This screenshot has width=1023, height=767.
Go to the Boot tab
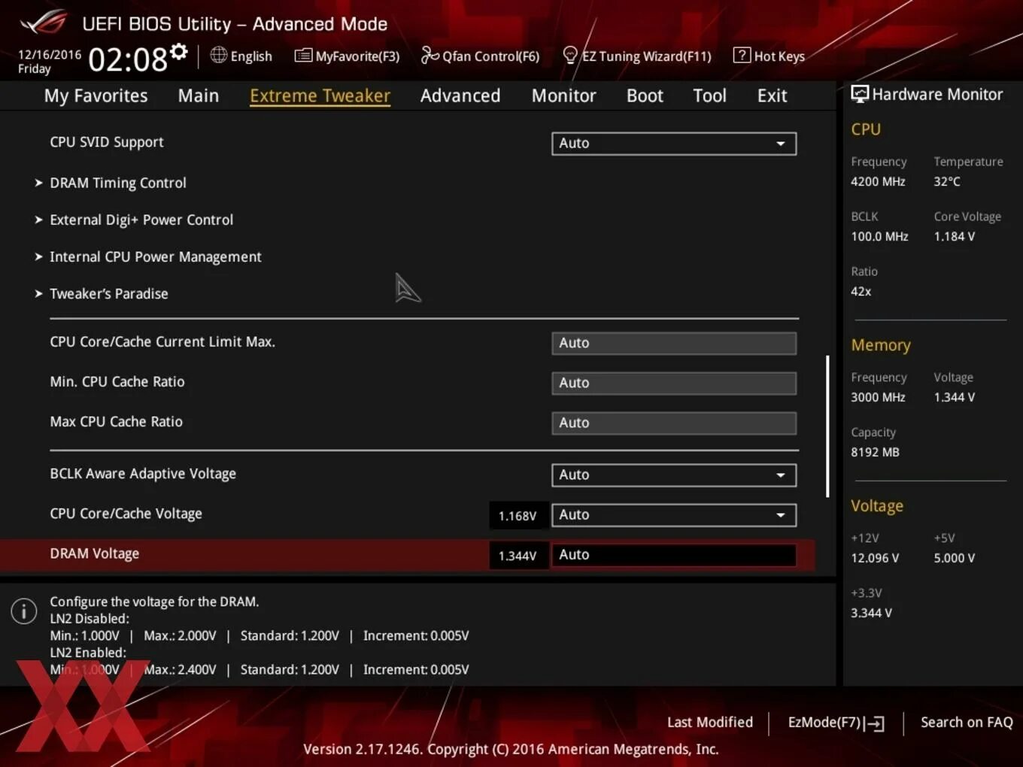click(645, 95)
